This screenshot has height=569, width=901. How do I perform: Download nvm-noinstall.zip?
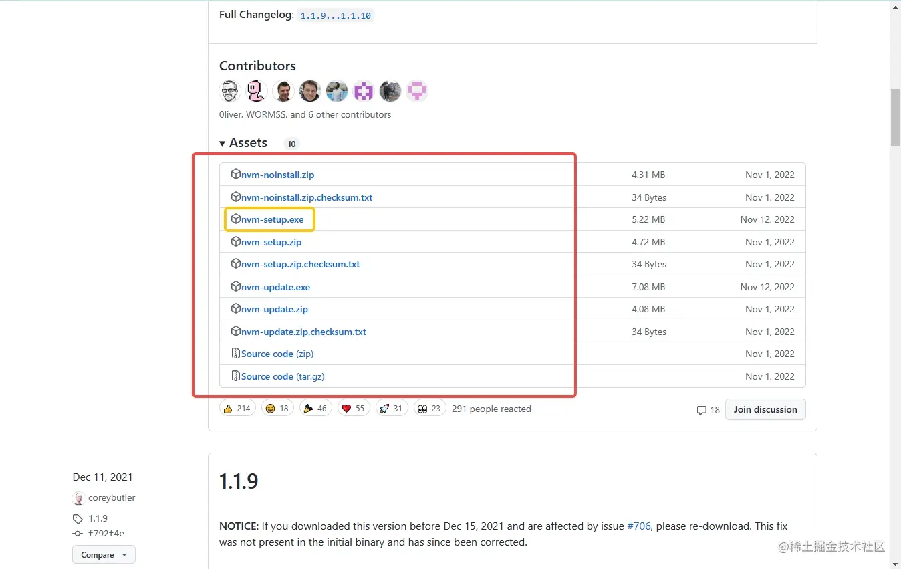(x=277, y=175)
